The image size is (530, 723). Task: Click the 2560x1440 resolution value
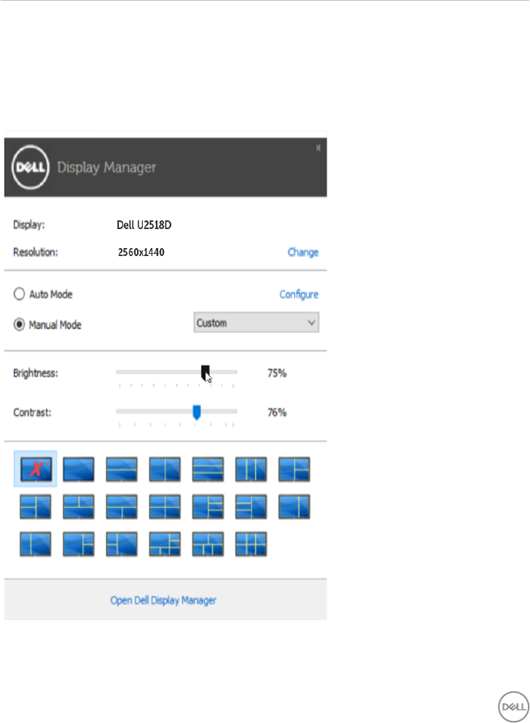click(141, 252)
